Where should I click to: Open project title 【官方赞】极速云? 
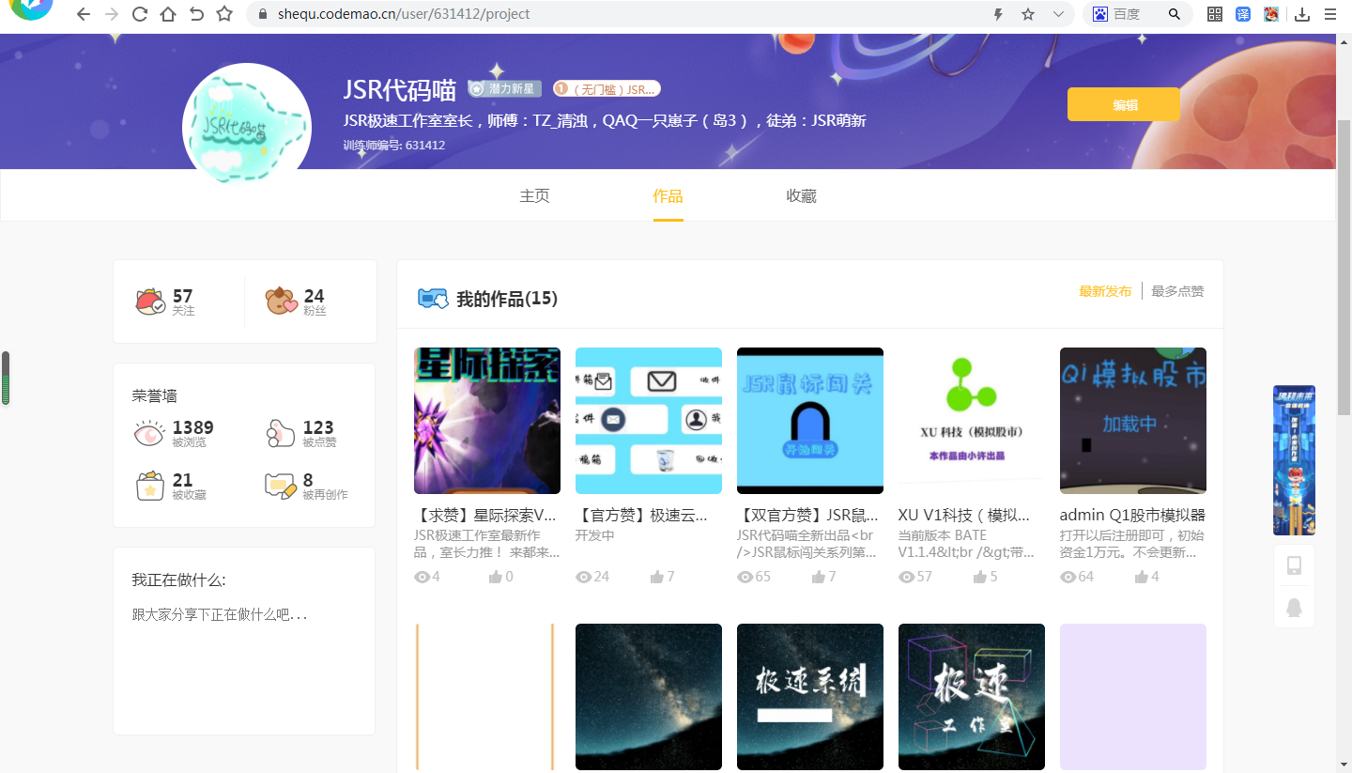point(641,515)
